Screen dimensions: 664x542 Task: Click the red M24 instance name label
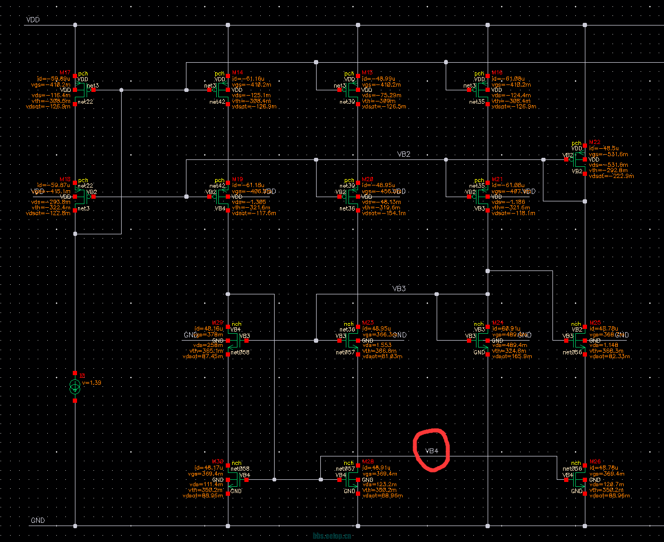pyautogui.click(x=497, y=323)
